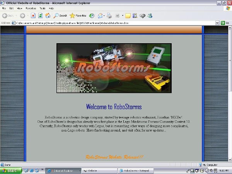Open the Messenger people icon
The height and width of the screenshot is (174, 232).
tap(150, 16)
